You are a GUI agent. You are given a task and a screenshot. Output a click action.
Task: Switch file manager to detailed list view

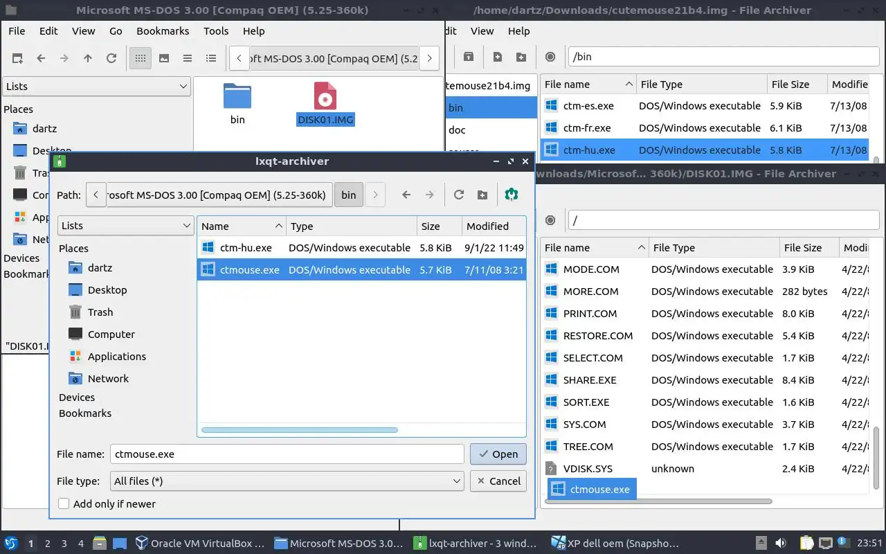pos(211,58)
